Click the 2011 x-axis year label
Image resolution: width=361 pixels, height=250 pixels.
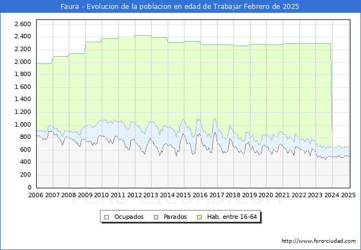point(118,195)
